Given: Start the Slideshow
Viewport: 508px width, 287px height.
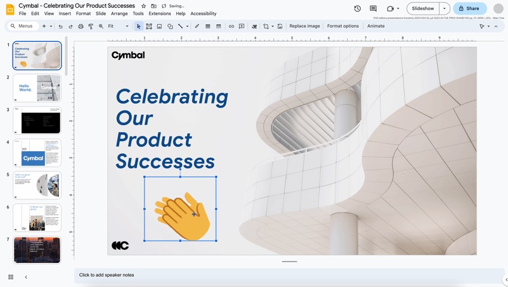Looking at the screenshot, I should [423, 8].
